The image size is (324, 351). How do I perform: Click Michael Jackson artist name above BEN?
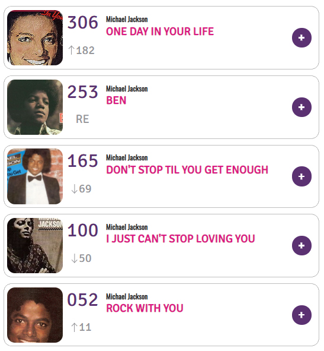coord(127,89)
